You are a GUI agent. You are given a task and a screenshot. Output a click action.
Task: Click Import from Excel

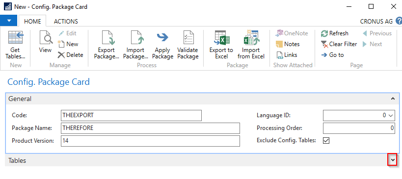click(251, 45)
